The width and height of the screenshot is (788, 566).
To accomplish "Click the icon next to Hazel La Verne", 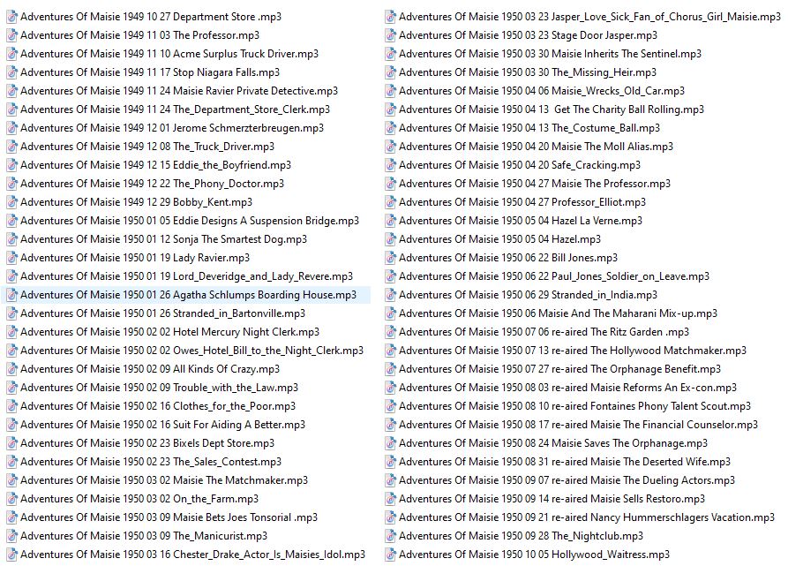I will [390, 221].
